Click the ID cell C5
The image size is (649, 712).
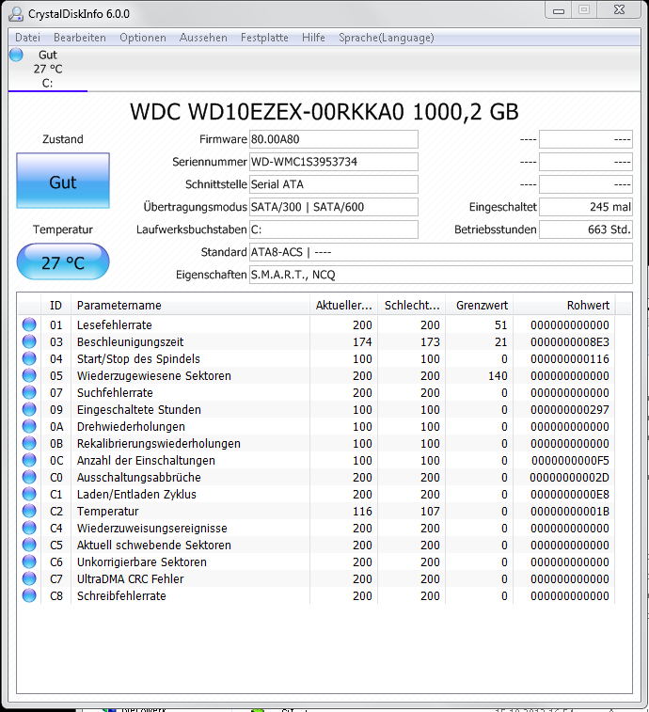click(x=56, y=545)
